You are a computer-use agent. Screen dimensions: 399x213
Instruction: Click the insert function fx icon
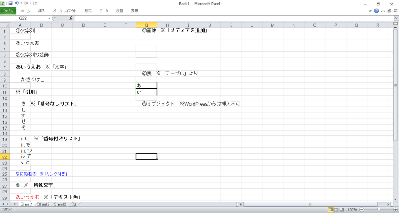(71, 18)
